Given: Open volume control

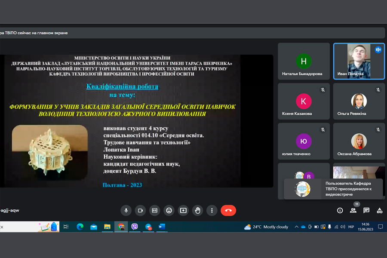Looking at the screenshot, I should [x=343, y=227].
